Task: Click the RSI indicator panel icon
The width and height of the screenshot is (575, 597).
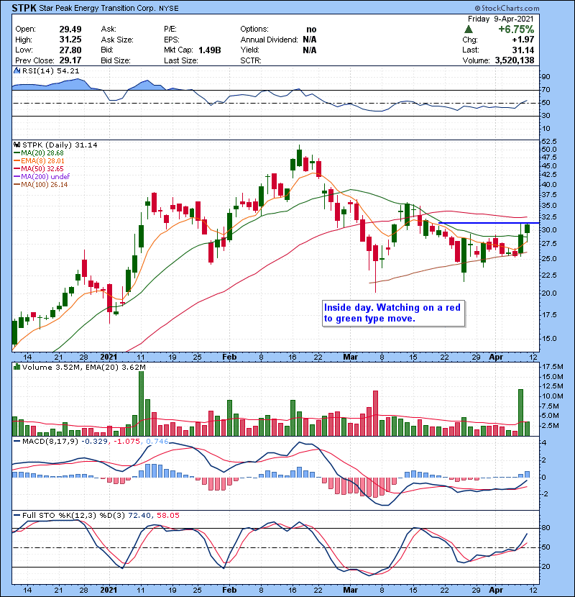Action: 17,70
